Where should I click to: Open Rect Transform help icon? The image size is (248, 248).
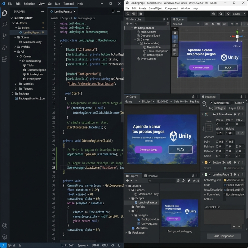235,114
